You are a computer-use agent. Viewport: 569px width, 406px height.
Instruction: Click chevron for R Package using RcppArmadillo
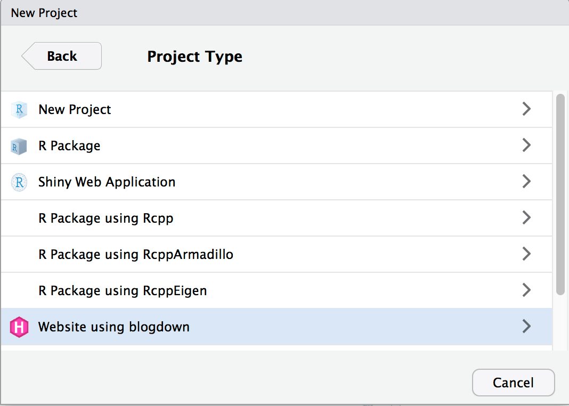[526, 254]
